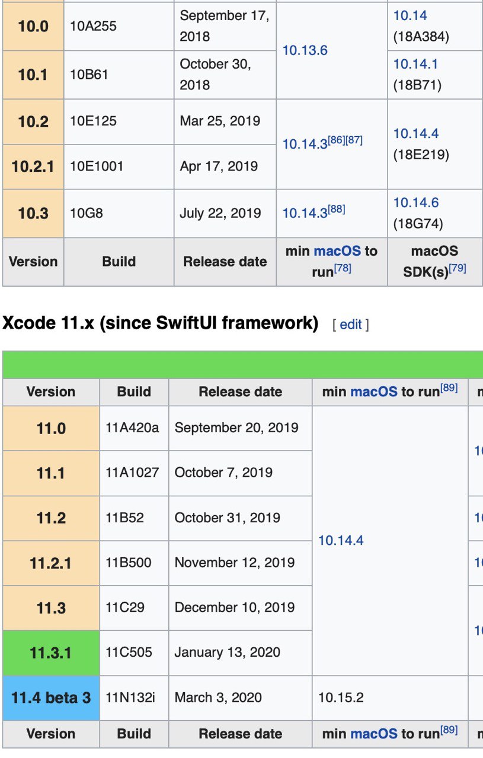Open the 10.14.1 SDK link
This screenshot has height=758, width=483.
(x=415, y=64)
